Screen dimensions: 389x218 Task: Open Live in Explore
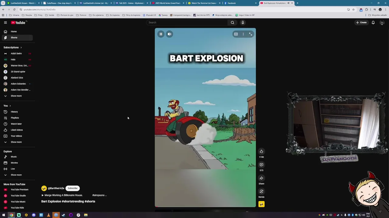click(17, 169)
